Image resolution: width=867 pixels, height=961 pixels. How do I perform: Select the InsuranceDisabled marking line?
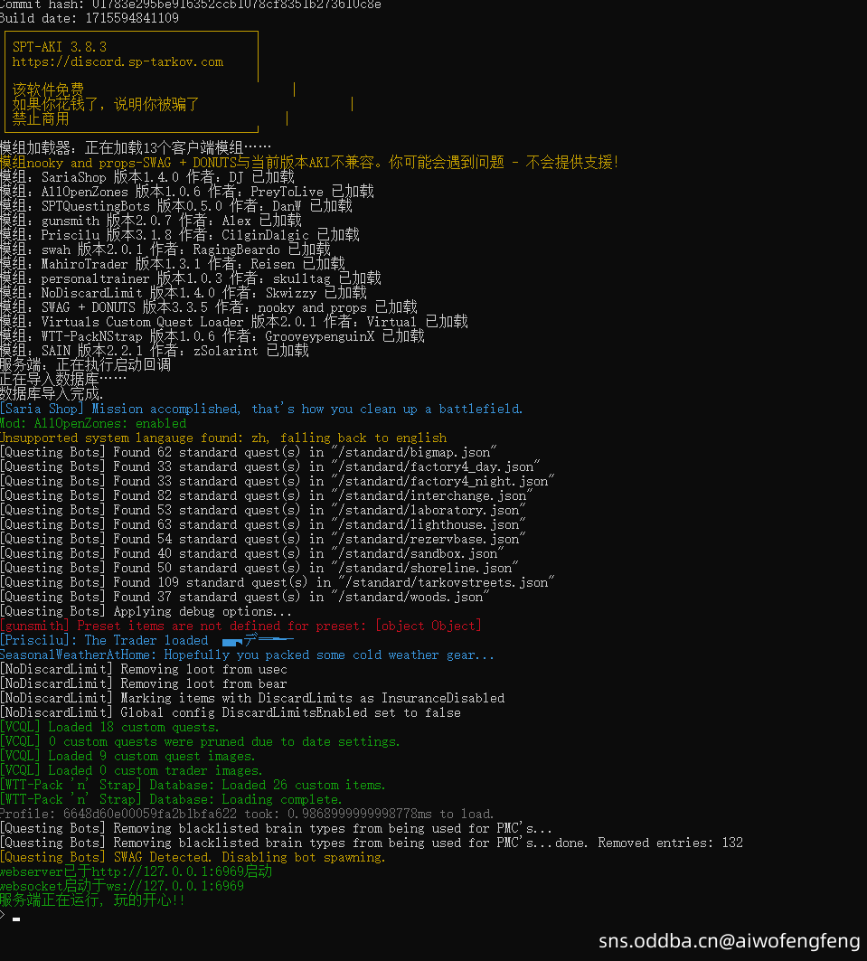252,698
